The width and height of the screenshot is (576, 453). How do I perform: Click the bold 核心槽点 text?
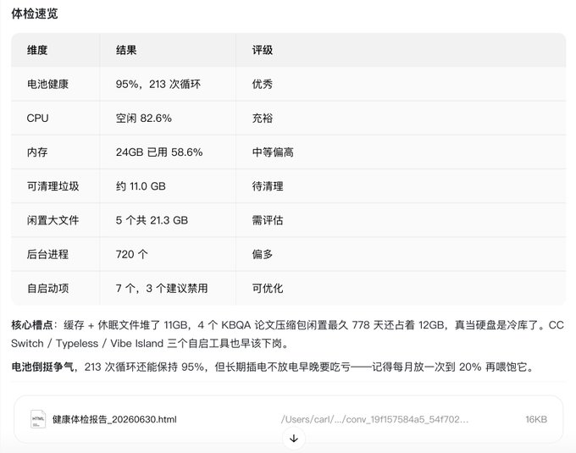[x=32, y=325]
